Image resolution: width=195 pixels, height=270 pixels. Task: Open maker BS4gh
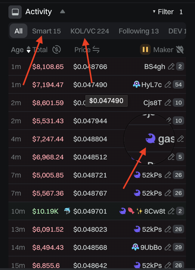[155, 67]
